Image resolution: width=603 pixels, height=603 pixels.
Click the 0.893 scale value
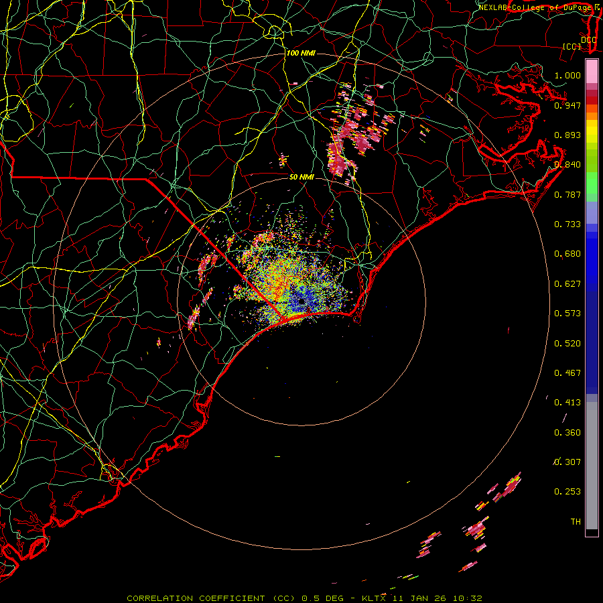(x=567, y=135)
